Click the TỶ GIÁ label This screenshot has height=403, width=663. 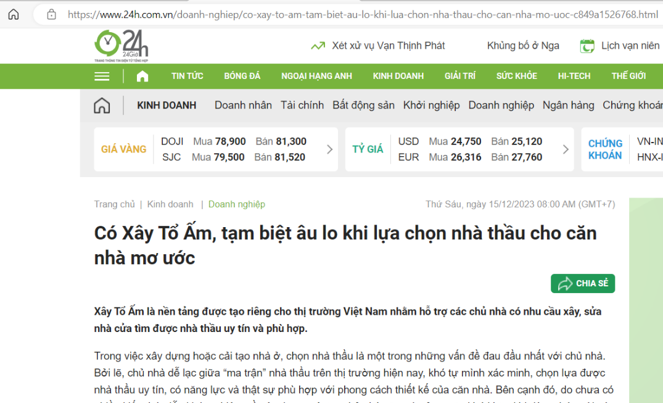pos(368,149)
